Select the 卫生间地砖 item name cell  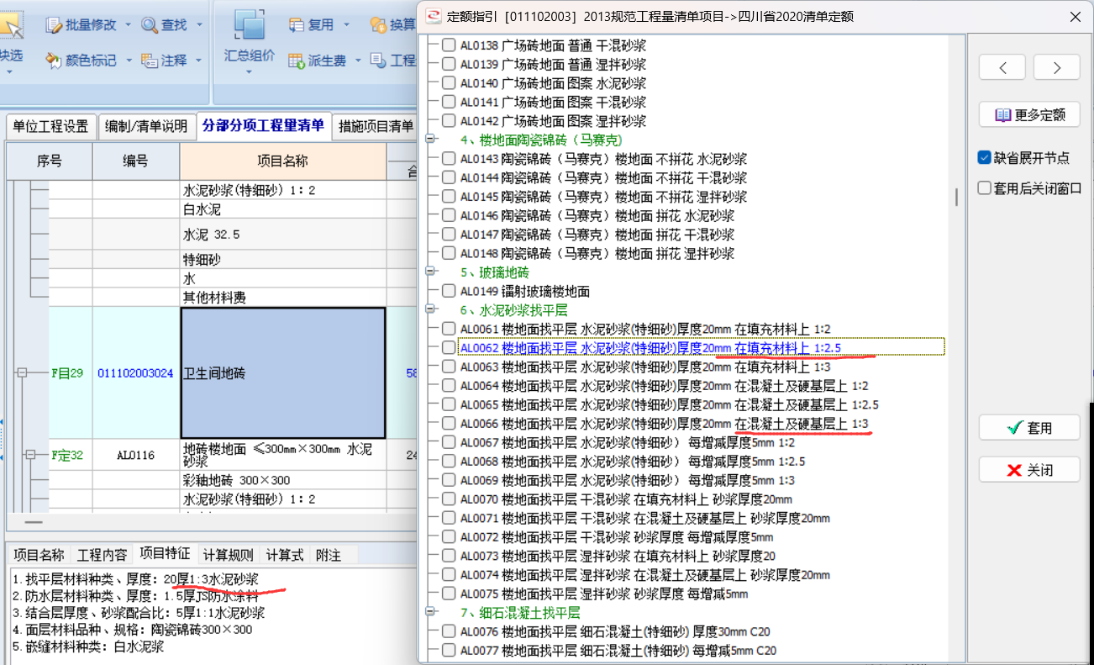point(283,372)
